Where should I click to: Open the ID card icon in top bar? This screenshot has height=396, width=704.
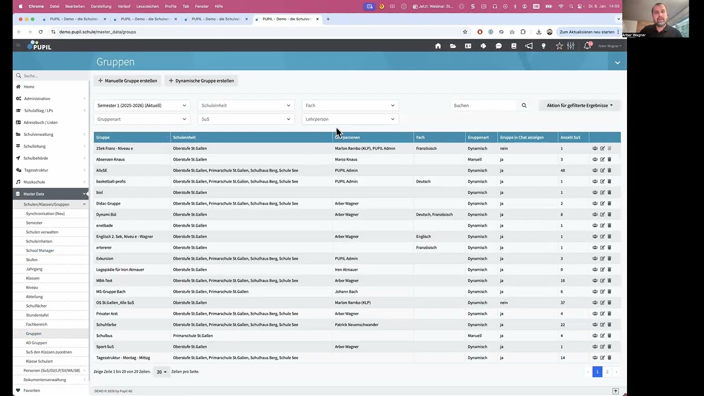[x=468, y=46]
